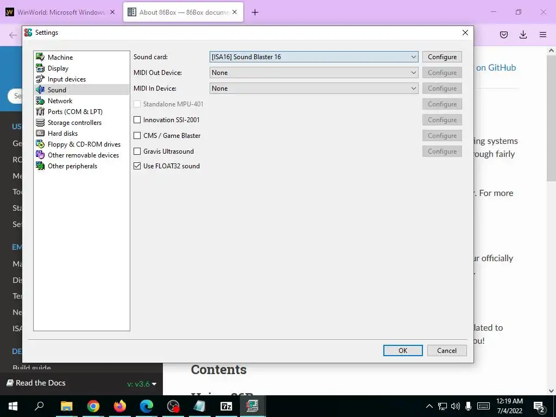Enable CMS / Game Blaster checkbox
Image resolution: width=556 pixels, height=417 pixels.
(137, 135)
